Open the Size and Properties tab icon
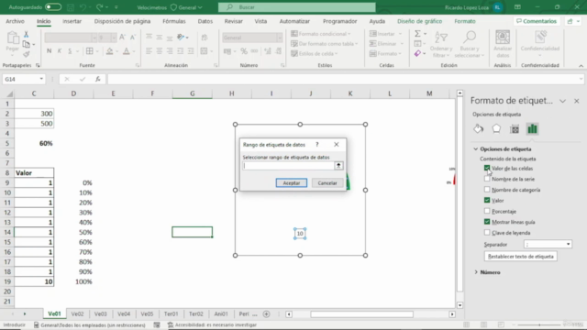The width and height of the screenshot is (587, 330). 515,128
